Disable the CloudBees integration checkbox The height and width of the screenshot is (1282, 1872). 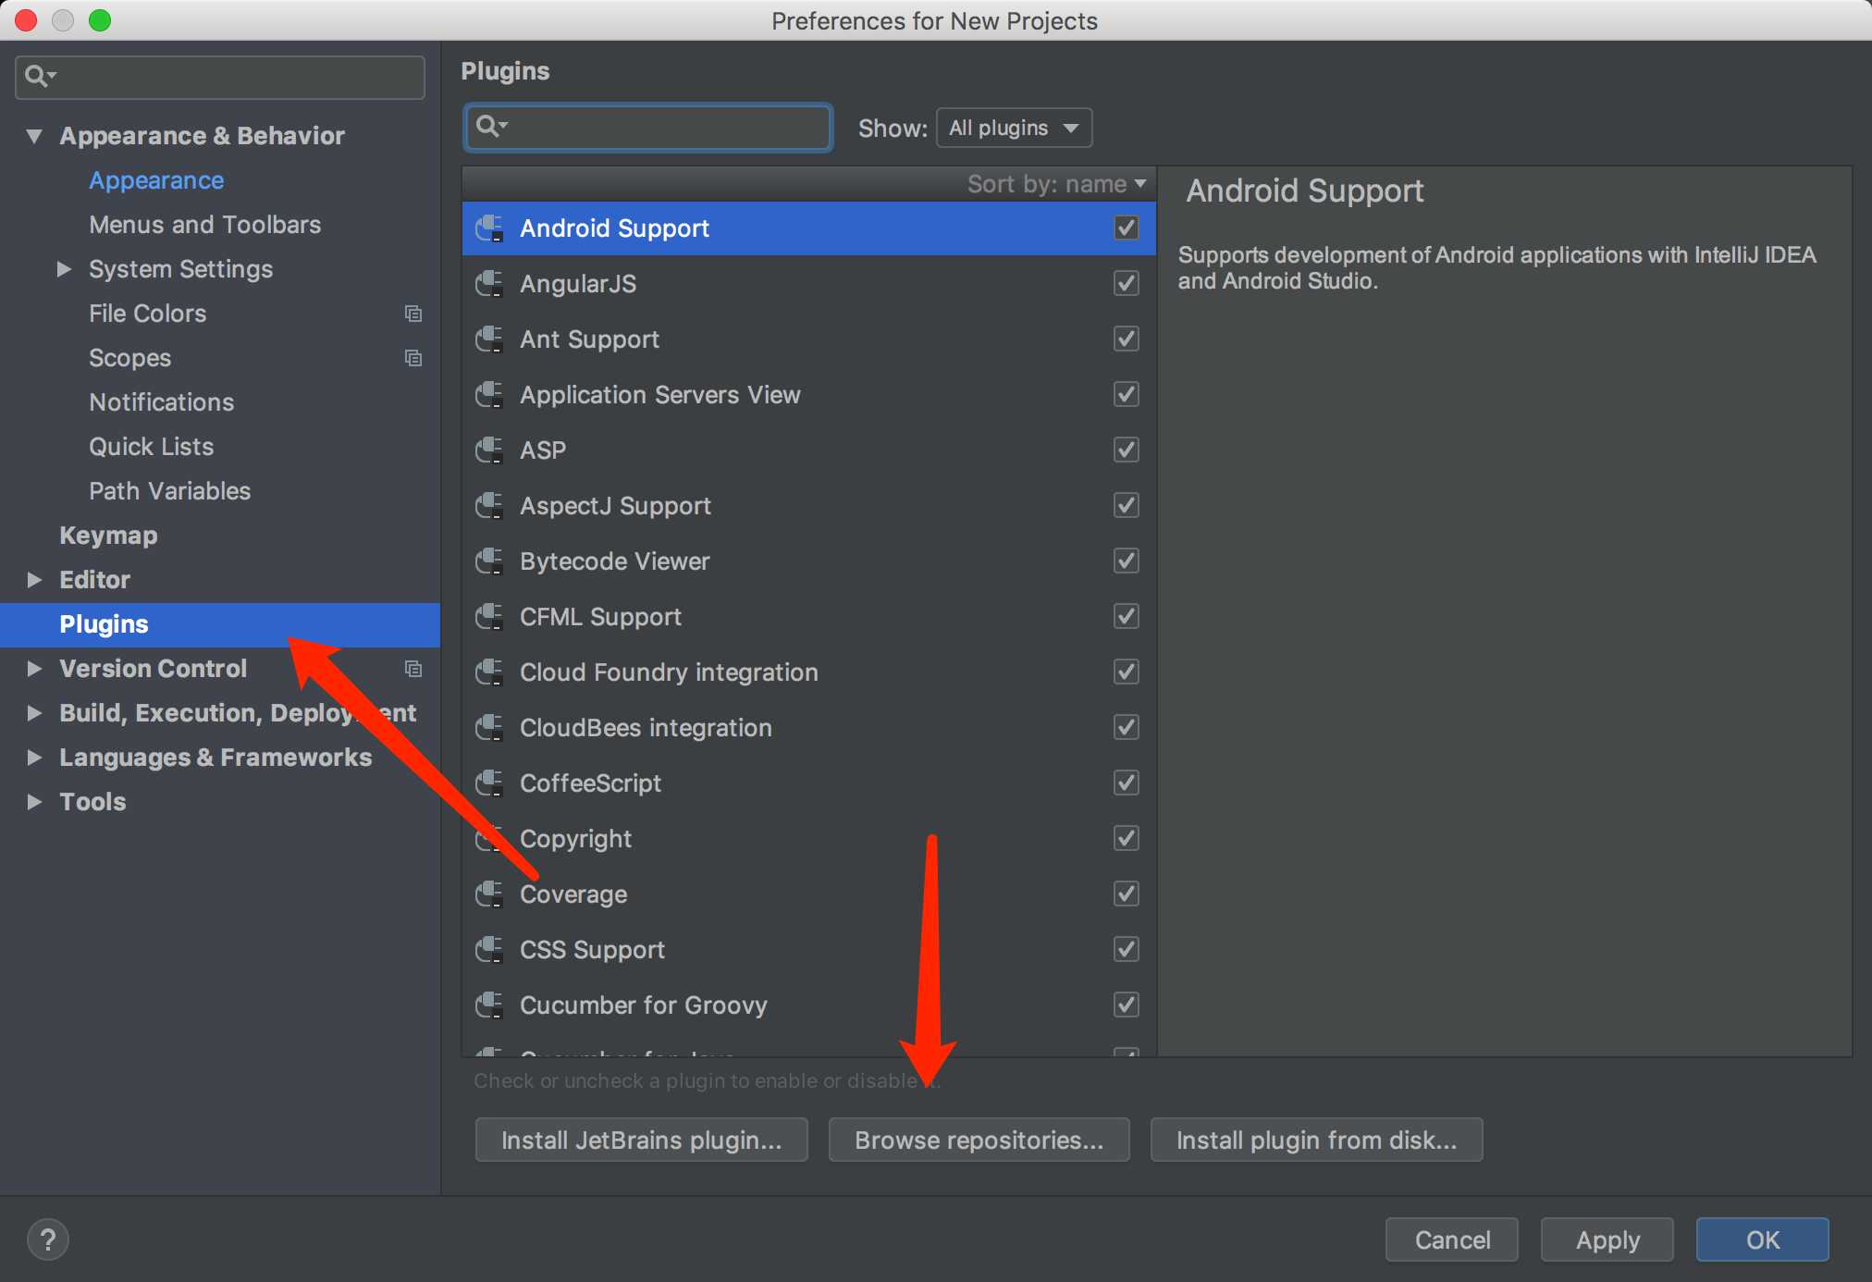tap(1127, 727)
